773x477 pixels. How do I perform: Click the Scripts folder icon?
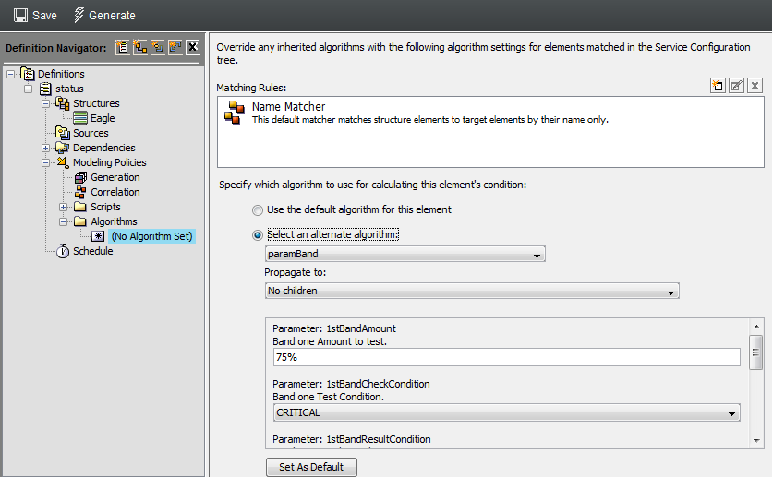79,207
